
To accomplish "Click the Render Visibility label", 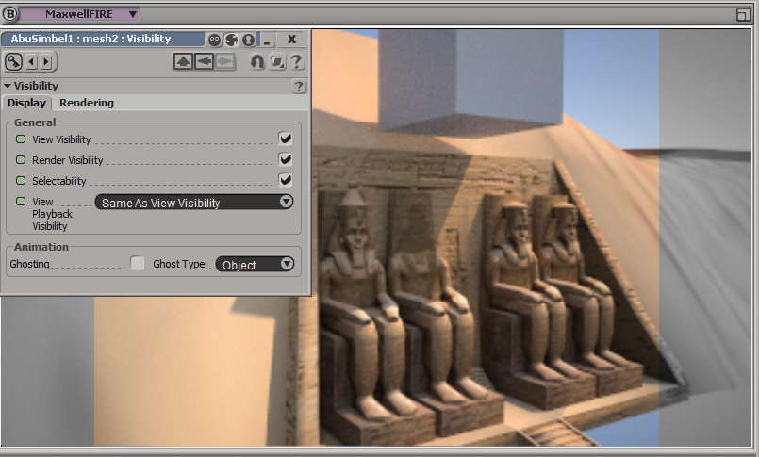I will point(67,160).
